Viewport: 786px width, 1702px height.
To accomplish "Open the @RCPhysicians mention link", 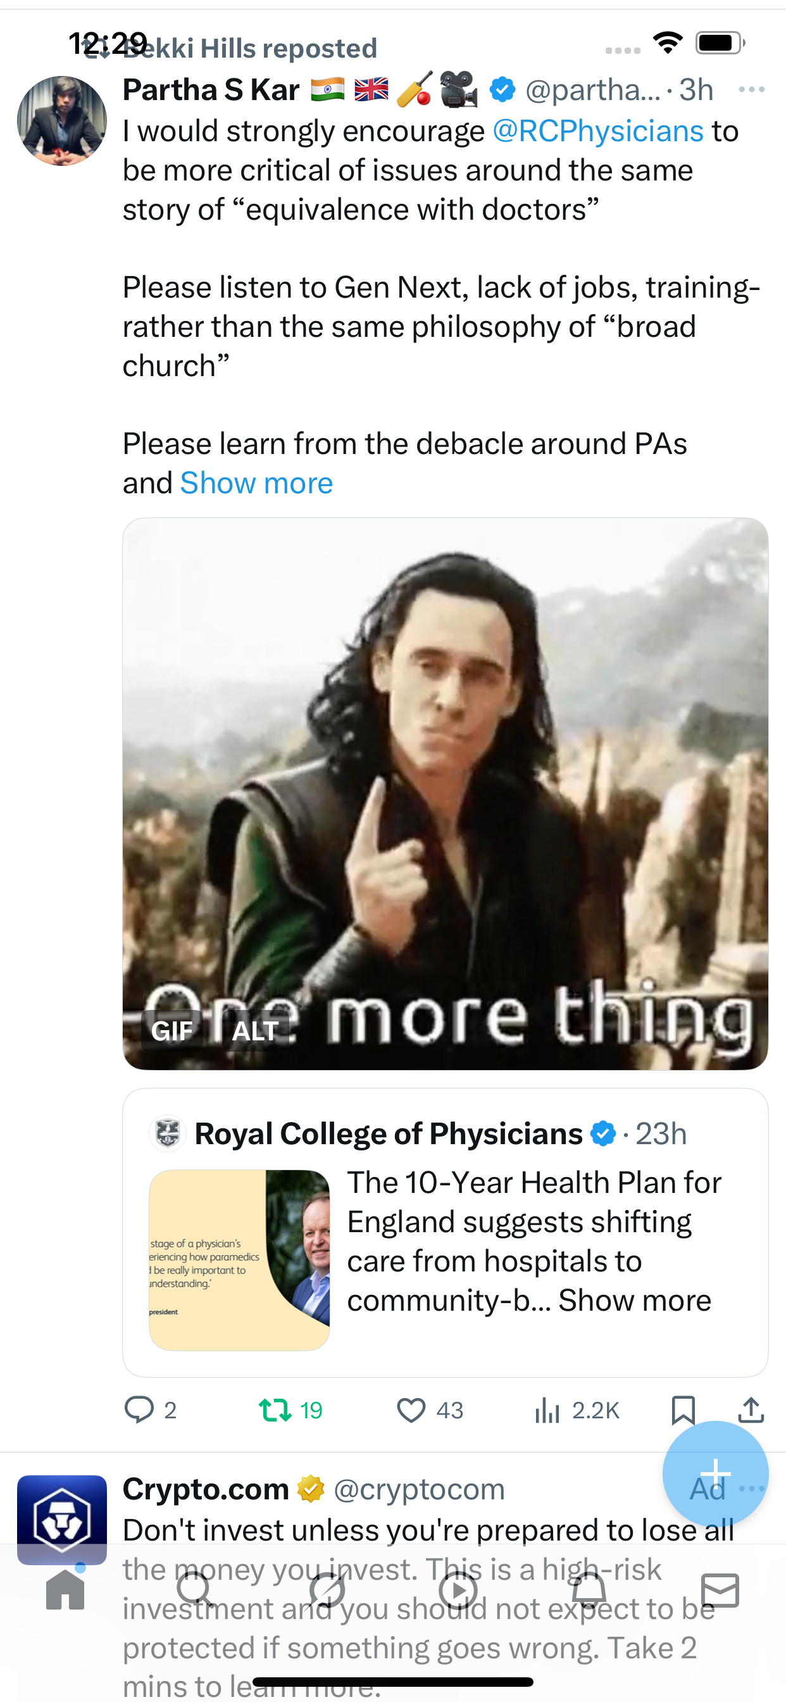I will point(598,131).
